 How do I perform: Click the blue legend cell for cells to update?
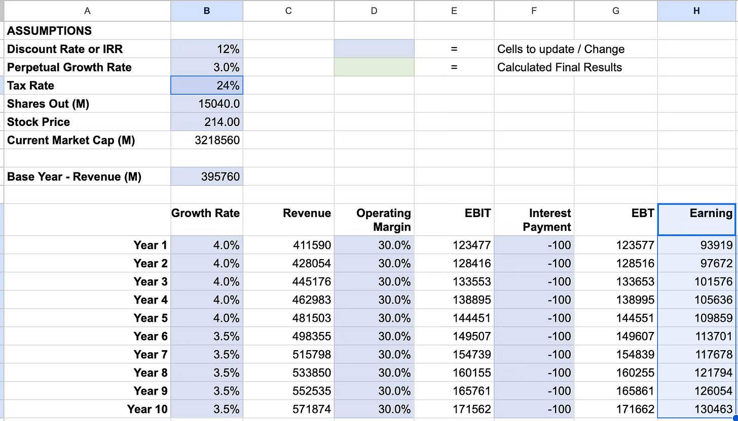[x=374, y=49]
